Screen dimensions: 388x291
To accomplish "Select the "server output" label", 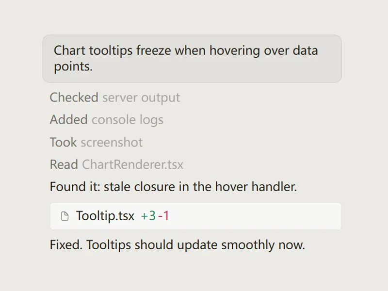I will click(x=141, y=97).
